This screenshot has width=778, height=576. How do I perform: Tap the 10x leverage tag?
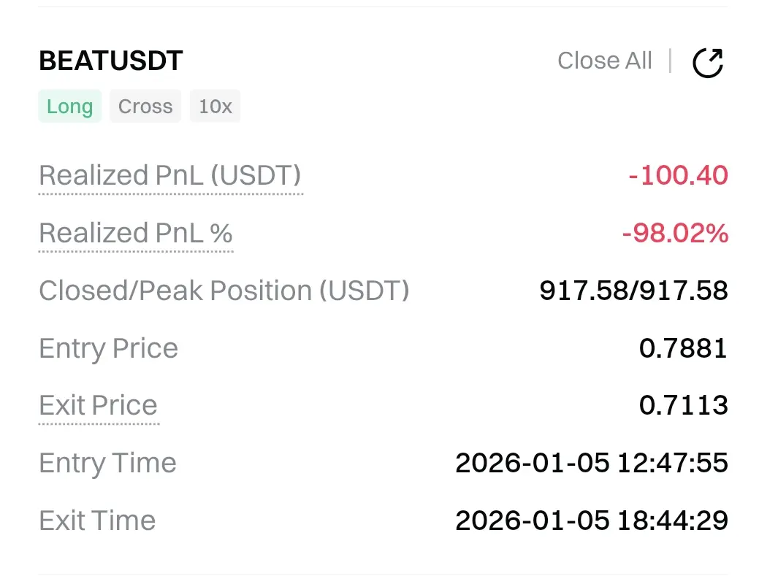click(x=215, y=107)
